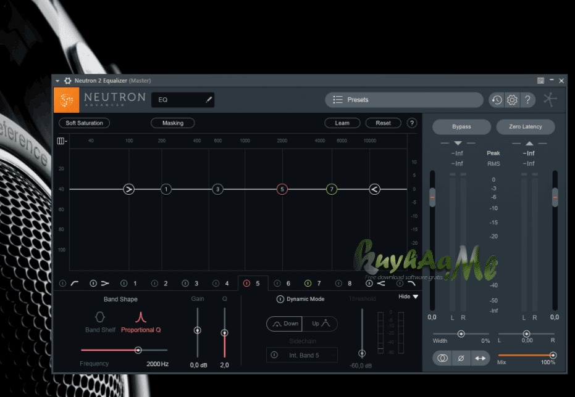Select red band node 5 on the graph
The width and height of the screenshot is (575, 397).
click(282, 189)
